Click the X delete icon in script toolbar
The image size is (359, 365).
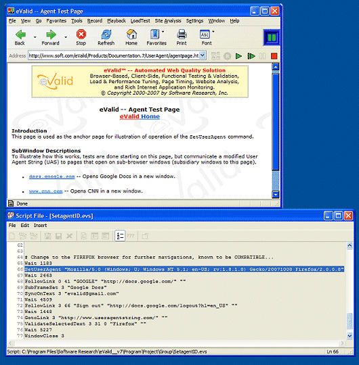pyautogui.click(x=69, y=237)
